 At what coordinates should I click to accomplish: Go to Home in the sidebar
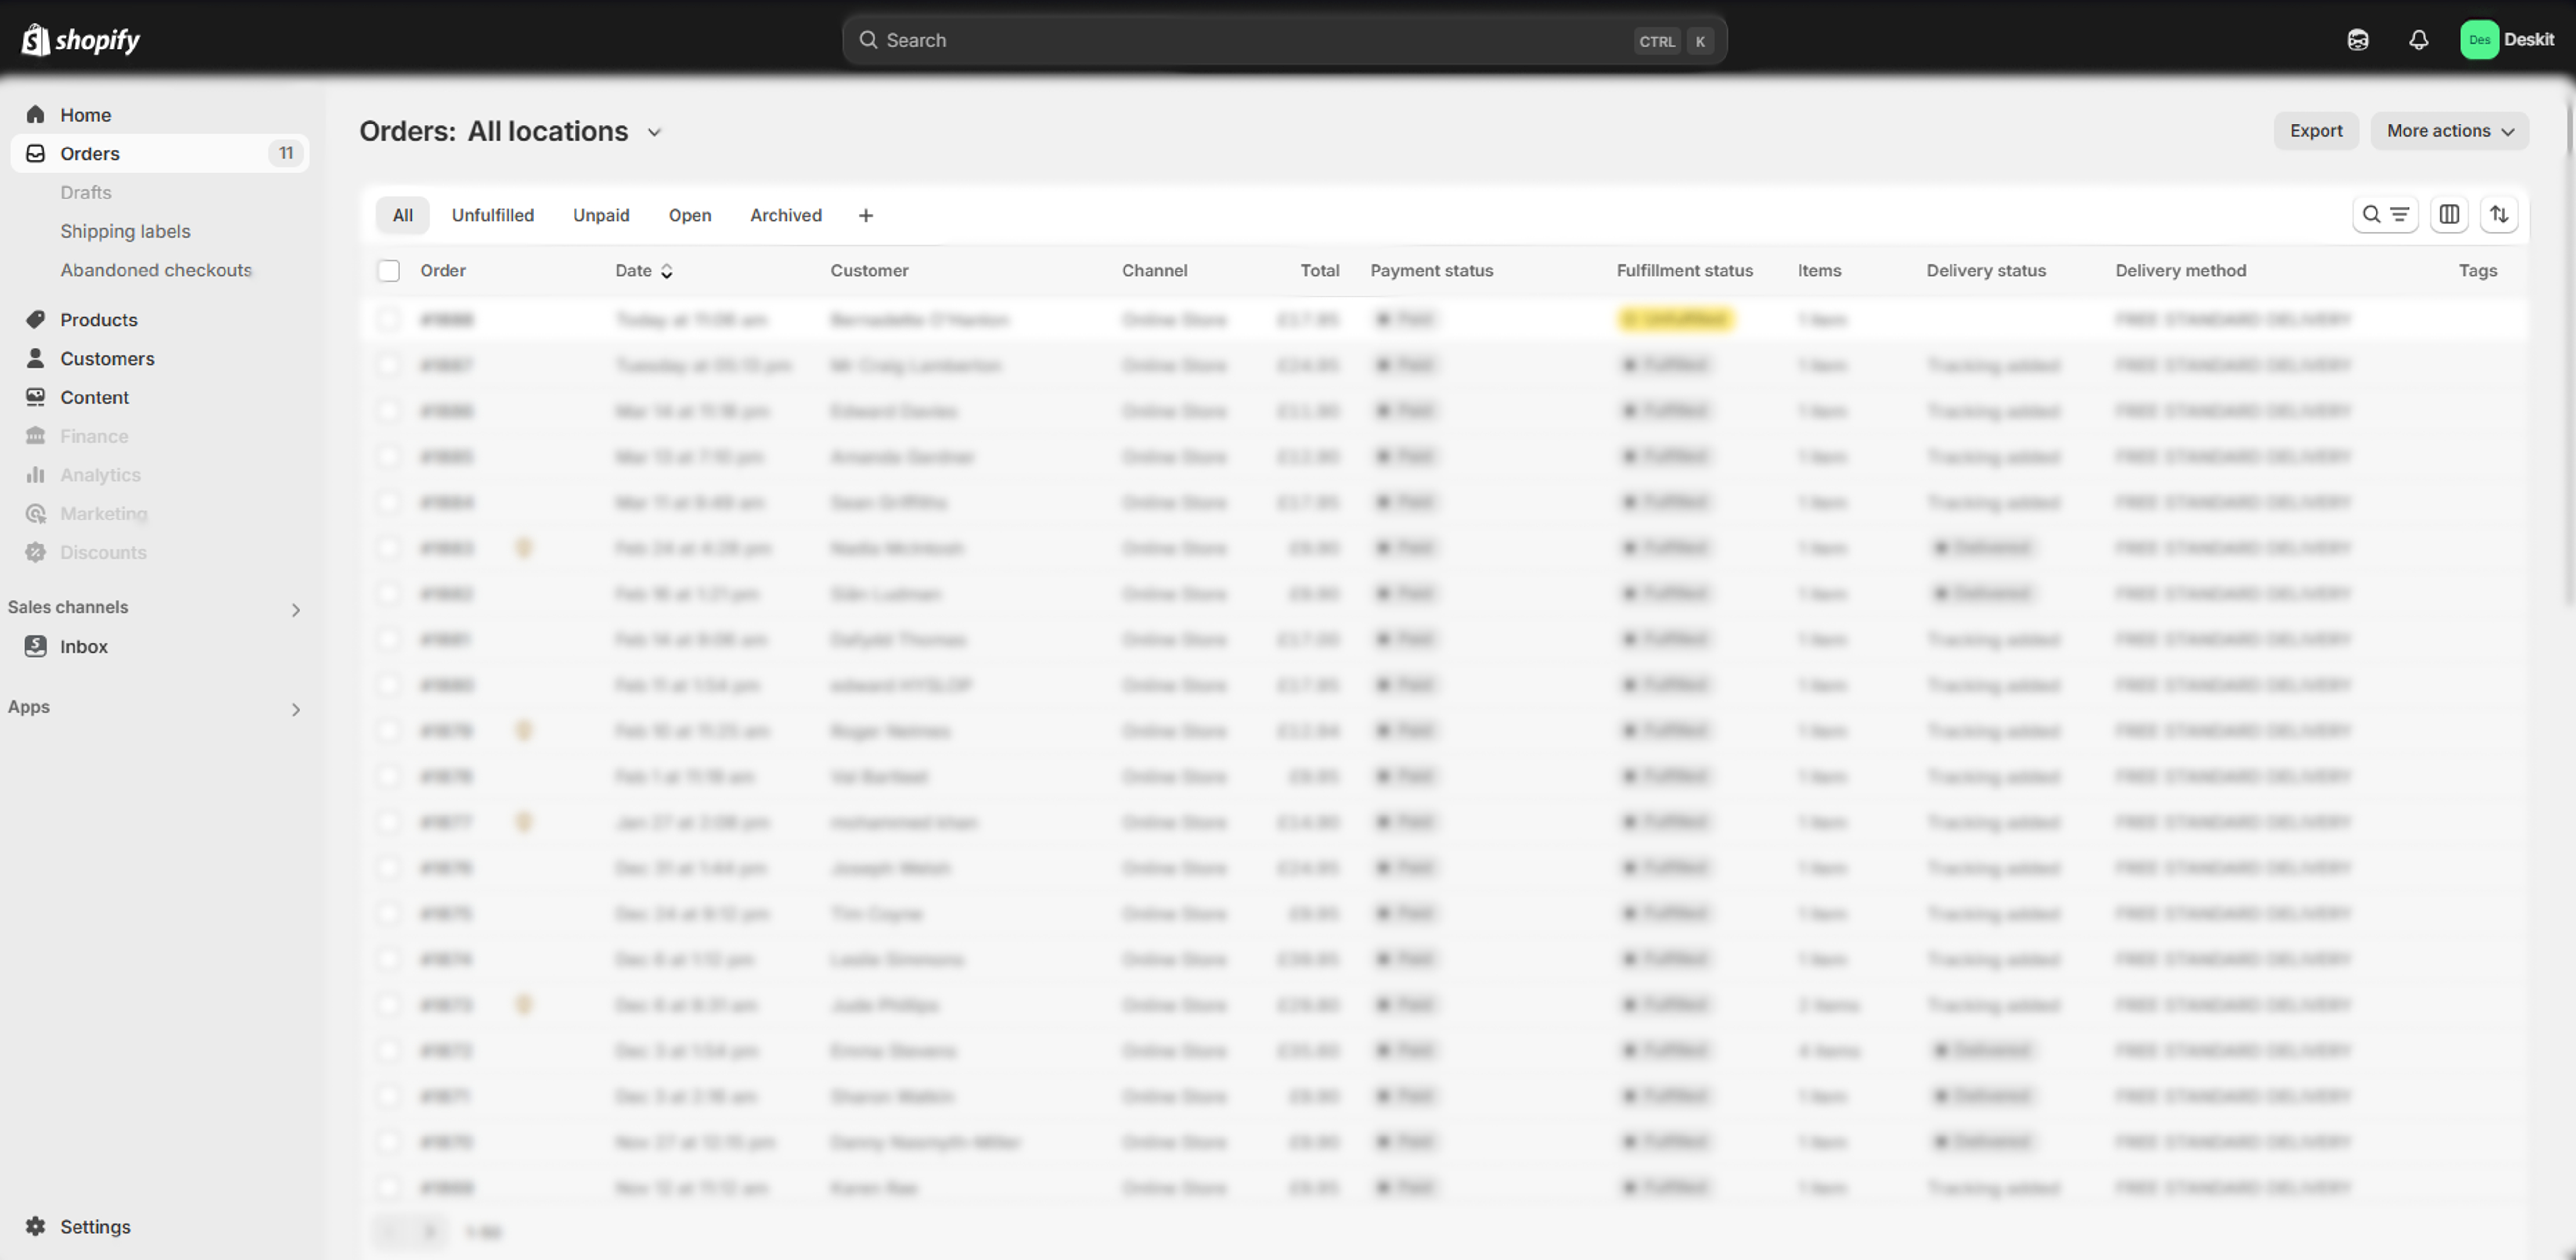pyautogui.click(x=85, y=115)
